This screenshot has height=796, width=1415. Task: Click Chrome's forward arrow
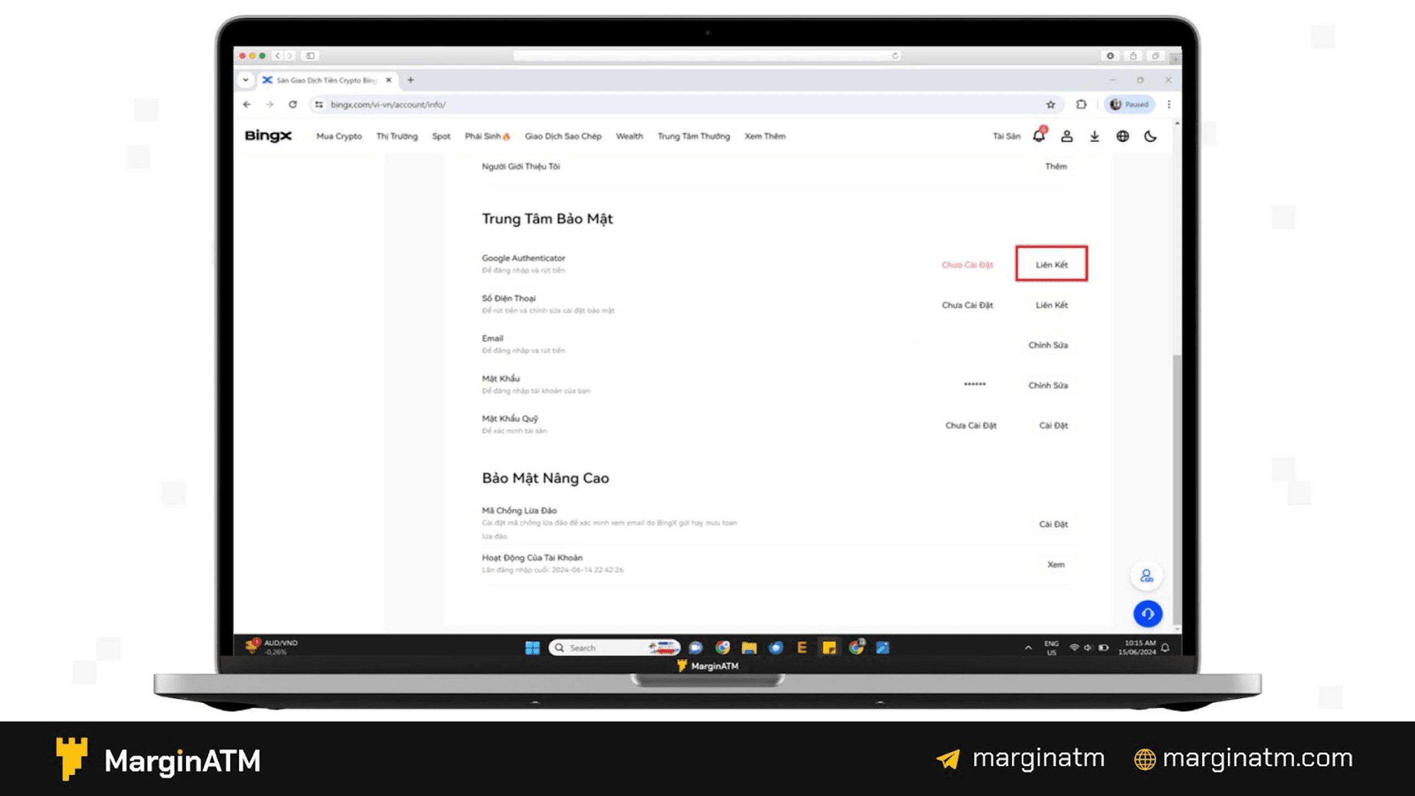tap(270, 104)
